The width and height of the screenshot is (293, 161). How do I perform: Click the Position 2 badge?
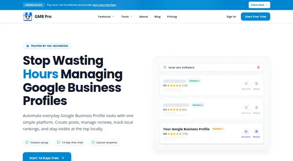coord(197,105)
